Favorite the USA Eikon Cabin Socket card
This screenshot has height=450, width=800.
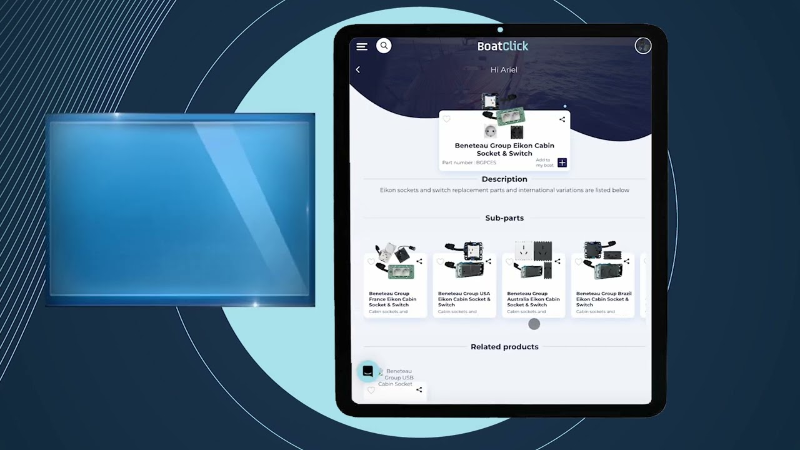tap(440, 261)
